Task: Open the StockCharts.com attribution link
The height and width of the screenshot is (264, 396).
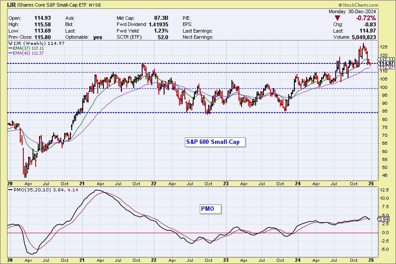Action: click(x=358, y=5)
